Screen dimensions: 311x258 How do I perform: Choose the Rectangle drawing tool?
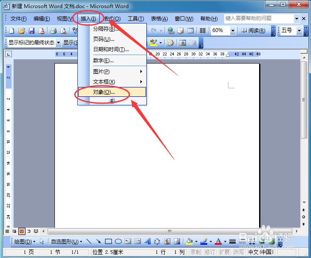pos(108,241)
